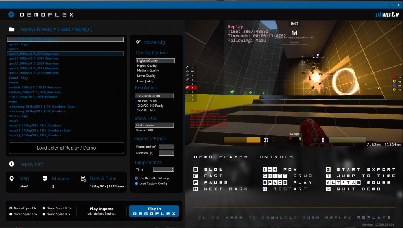
Task: Click the Replays Directory folder icon
Action: [x=12, y=29]
